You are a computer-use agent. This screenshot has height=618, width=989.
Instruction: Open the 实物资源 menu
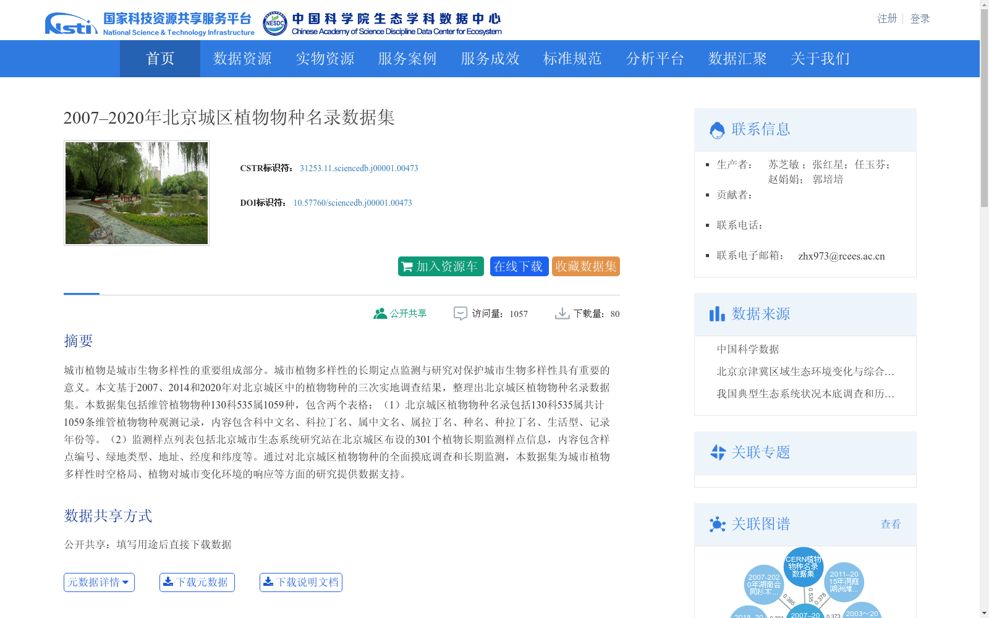(x=325, y=59)
